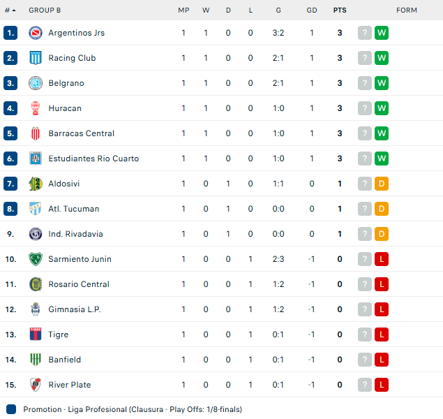443x419 pixels.
Task: Click the Tigre team crest
Action: pos(36,335)
